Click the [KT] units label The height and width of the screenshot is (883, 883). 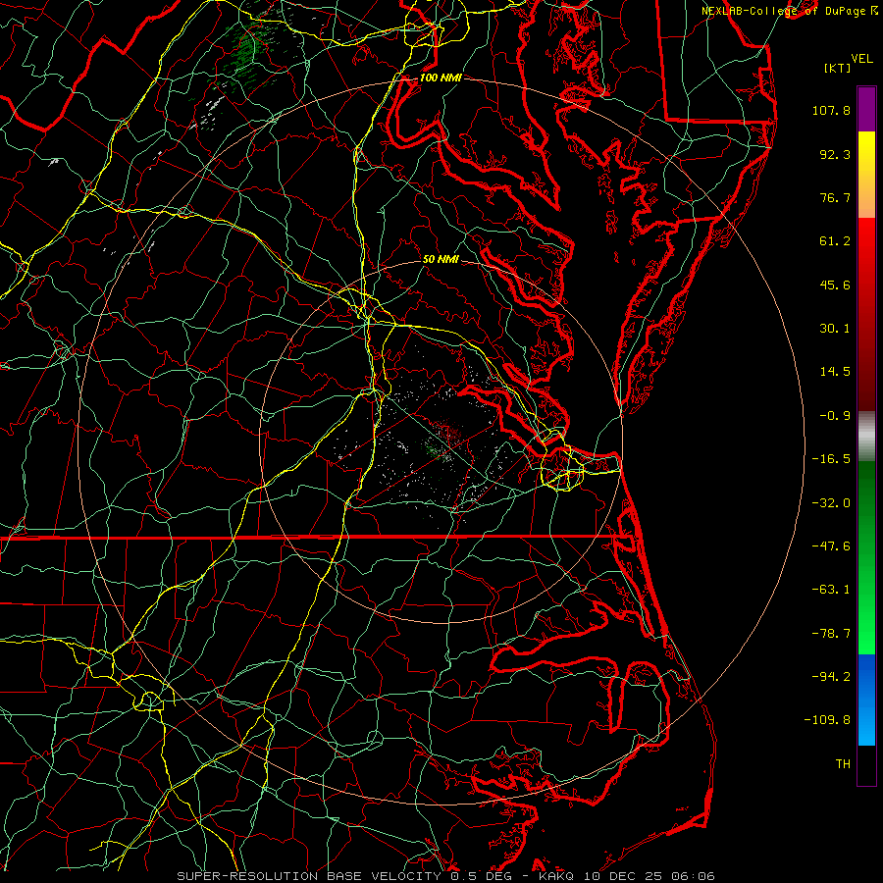838,68
